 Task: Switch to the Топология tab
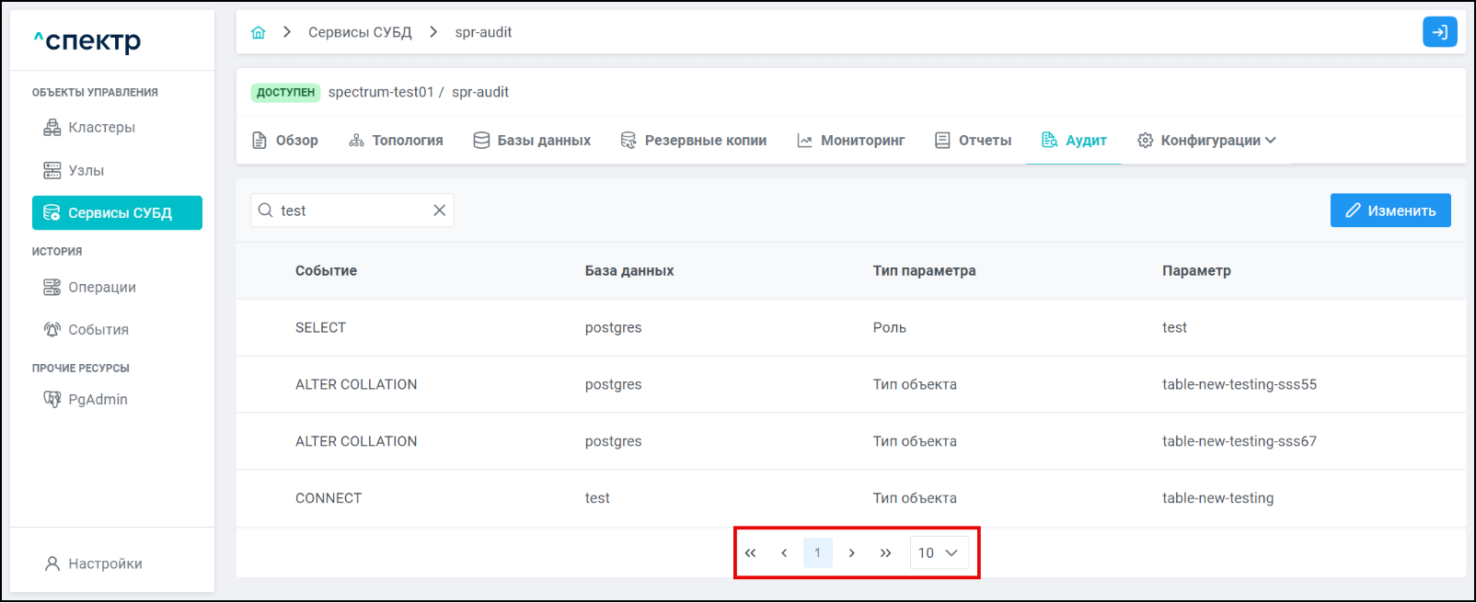click(x=397, y=141)
